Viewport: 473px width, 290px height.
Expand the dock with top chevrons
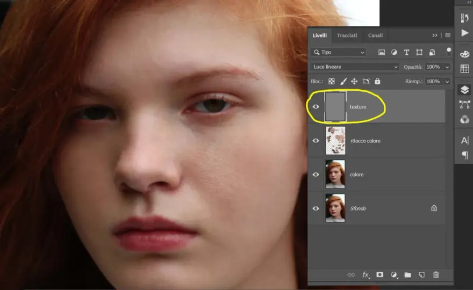[x=469, y=2]
